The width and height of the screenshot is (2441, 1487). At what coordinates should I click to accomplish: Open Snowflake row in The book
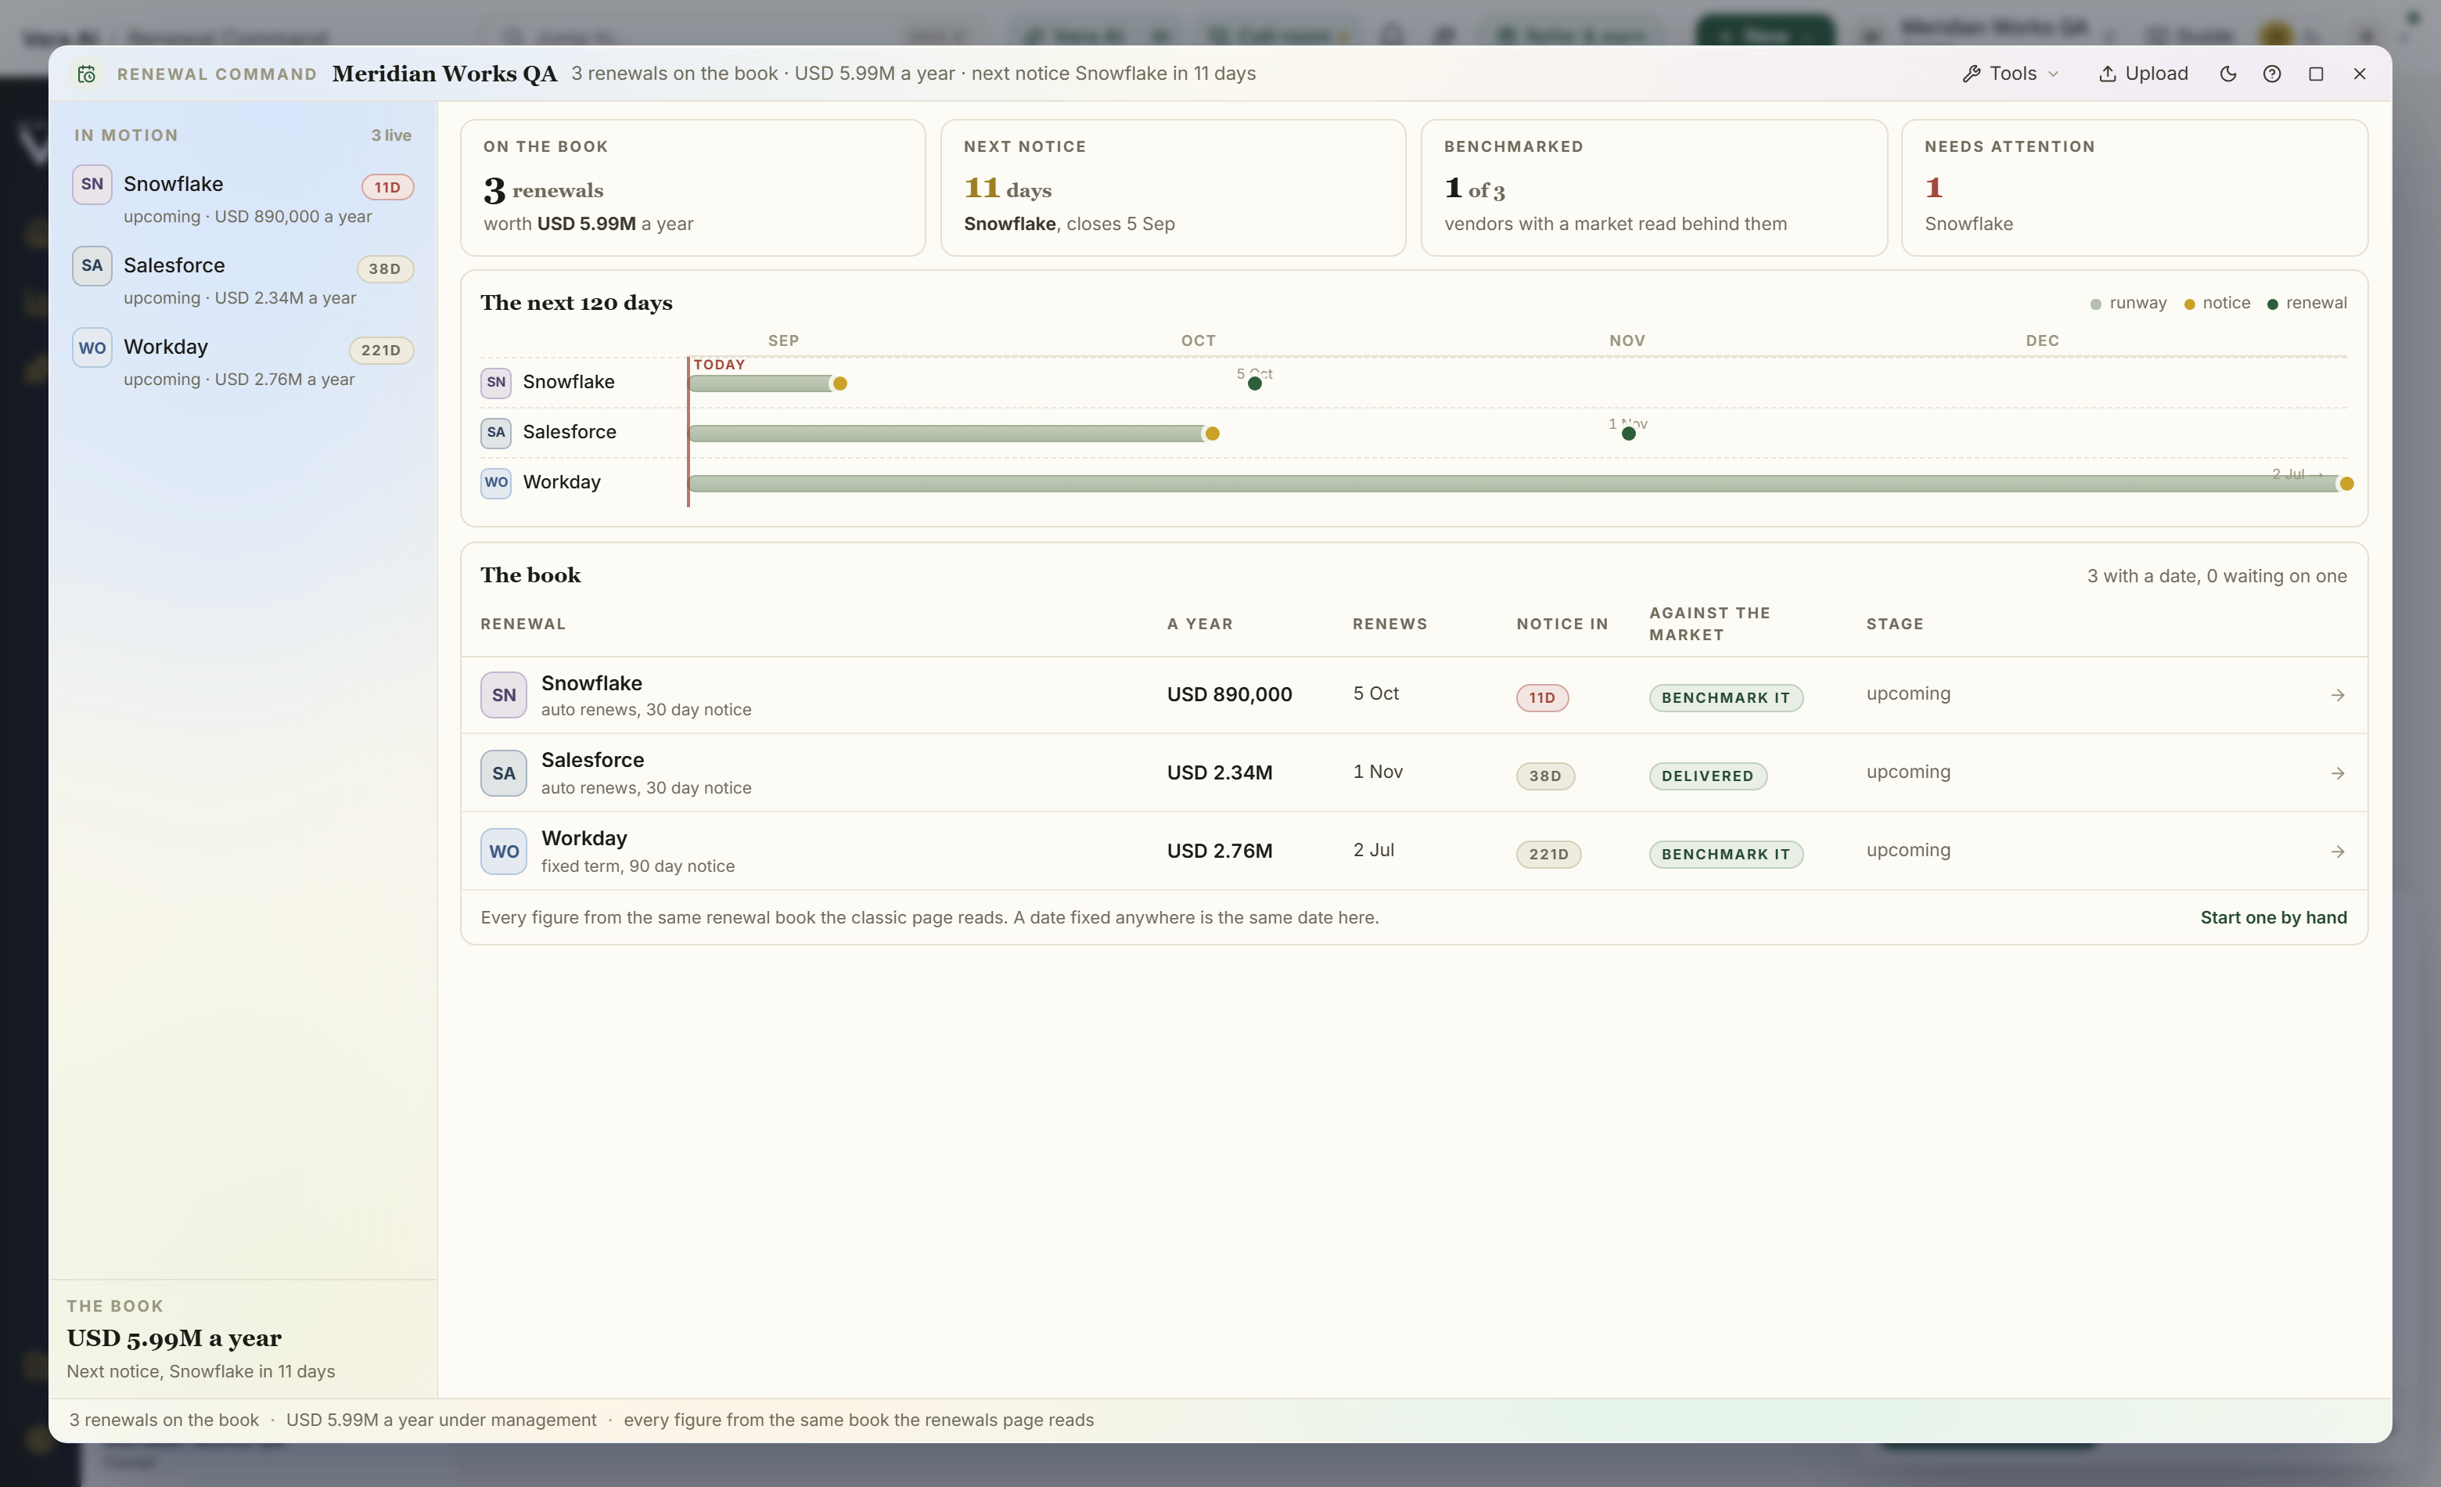[x=1414, y=696]
